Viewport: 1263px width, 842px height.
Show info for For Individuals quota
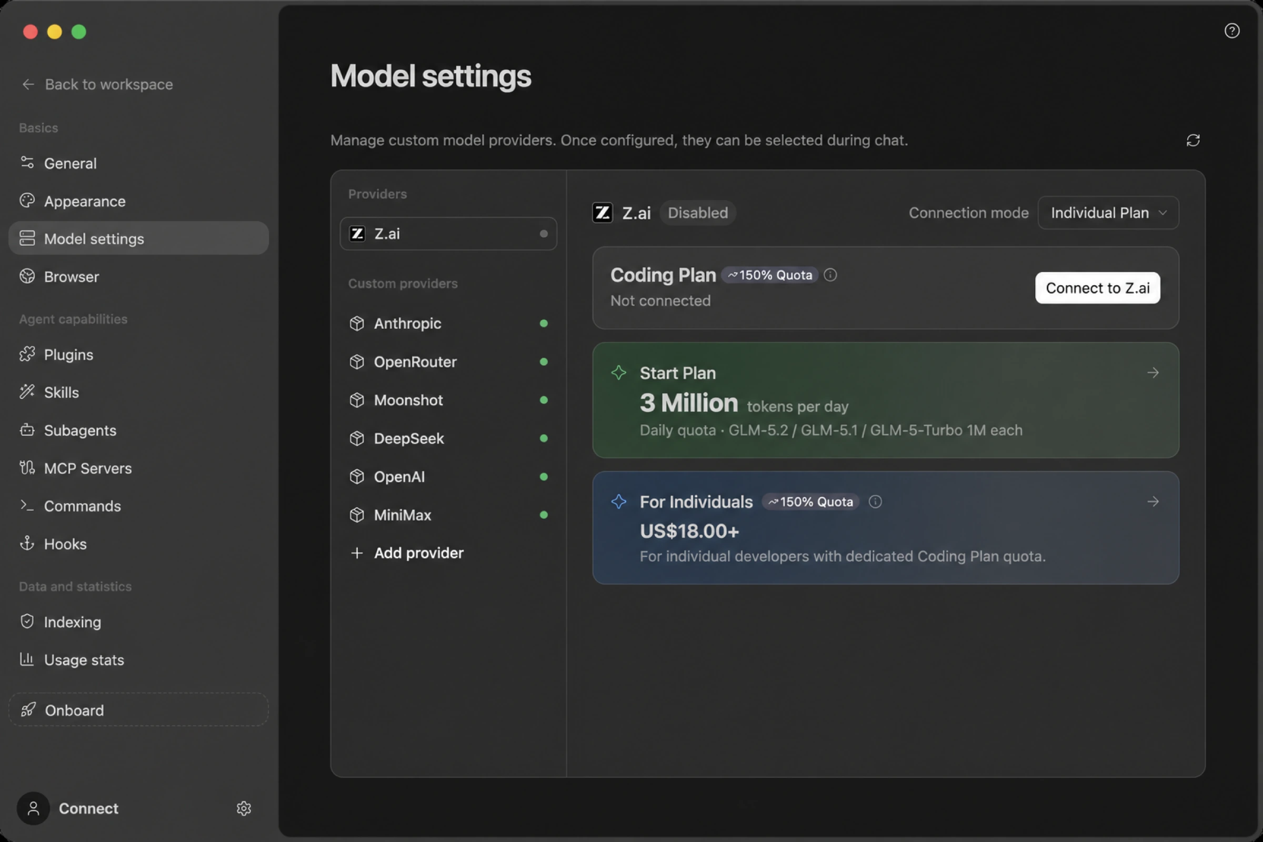click(875, 502)
